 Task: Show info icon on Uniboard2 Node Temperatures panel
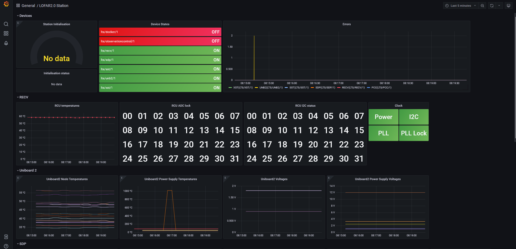18,178
